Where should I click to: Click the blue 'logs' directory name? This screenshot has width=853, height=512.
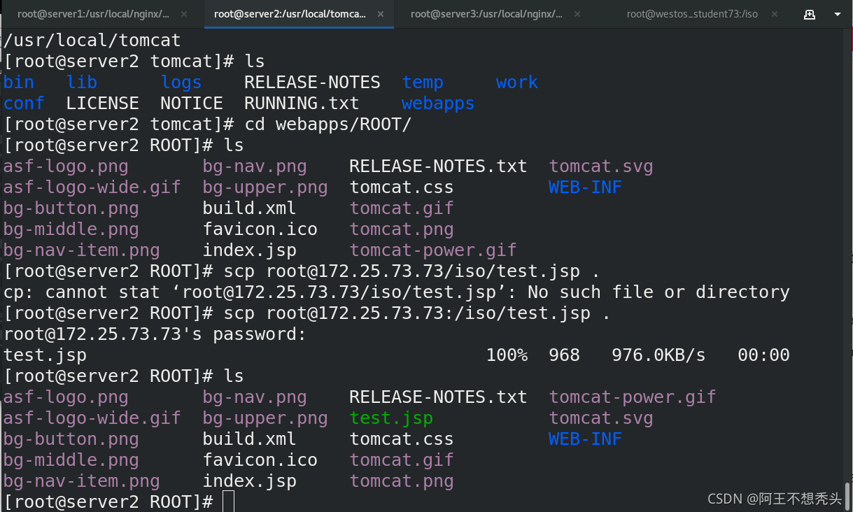point(181,83)
